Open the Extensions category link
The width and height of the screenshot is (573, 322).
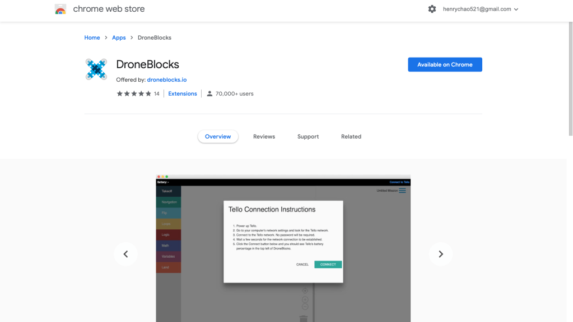(183, 94)
